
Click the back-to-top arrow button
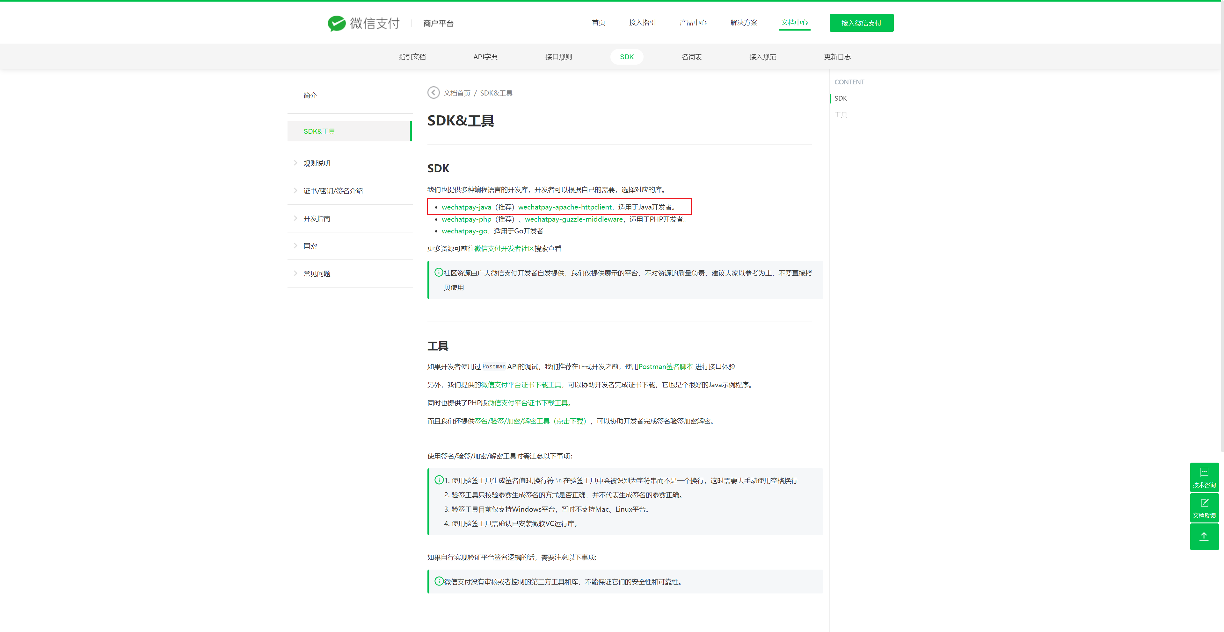tap(1204, 536)
